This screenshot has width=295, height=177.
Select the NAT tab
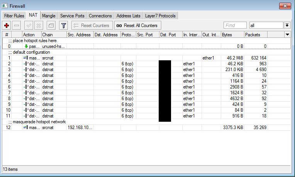click(33, 15)
